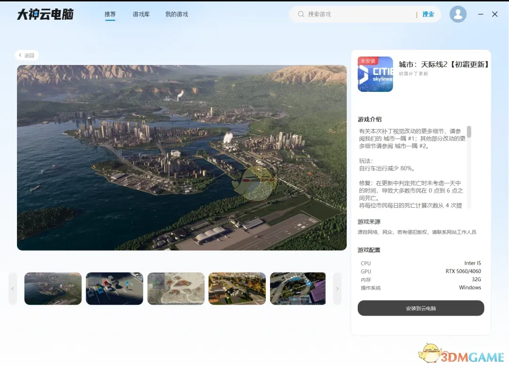Click the user avatar profile icon
Viewport: 509px width, 366px height.
click(x=458, y=14)
